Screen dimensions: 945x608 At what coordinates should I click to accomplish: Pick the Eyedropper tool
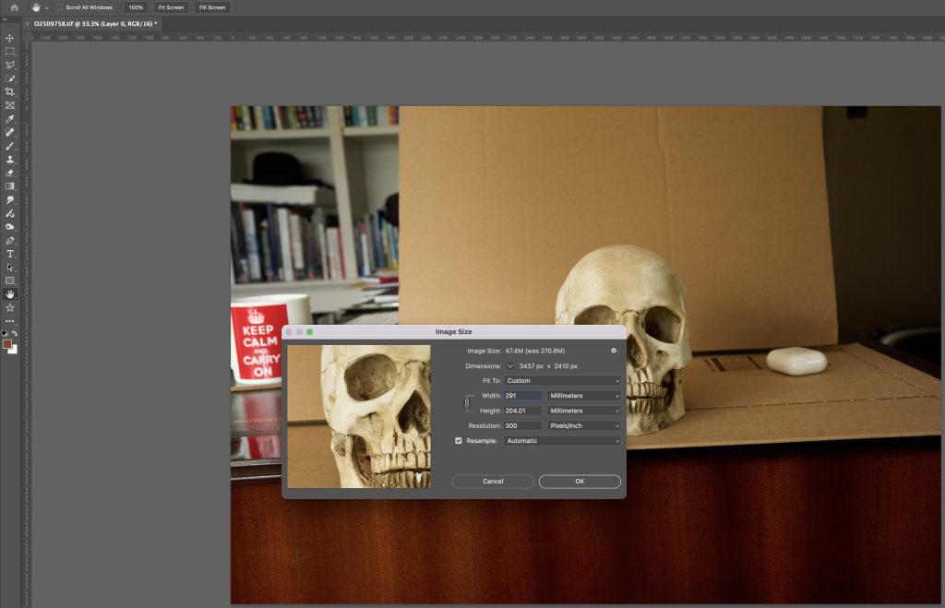(x=10, y=119)
